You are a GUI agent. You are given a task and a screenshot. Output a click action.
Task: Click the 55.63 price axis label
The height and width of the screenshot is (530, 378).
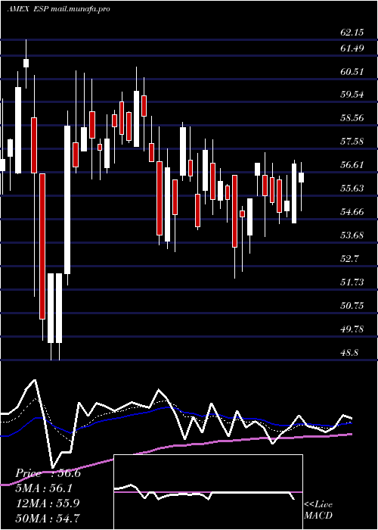[352, 189]
